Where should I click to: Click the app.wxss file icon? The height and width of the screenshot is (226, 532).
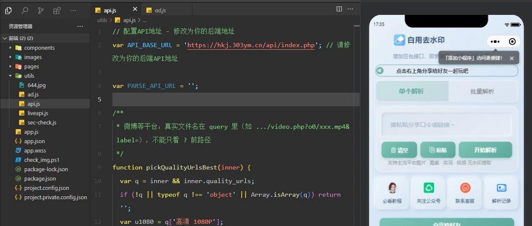(x=18, y=150)
